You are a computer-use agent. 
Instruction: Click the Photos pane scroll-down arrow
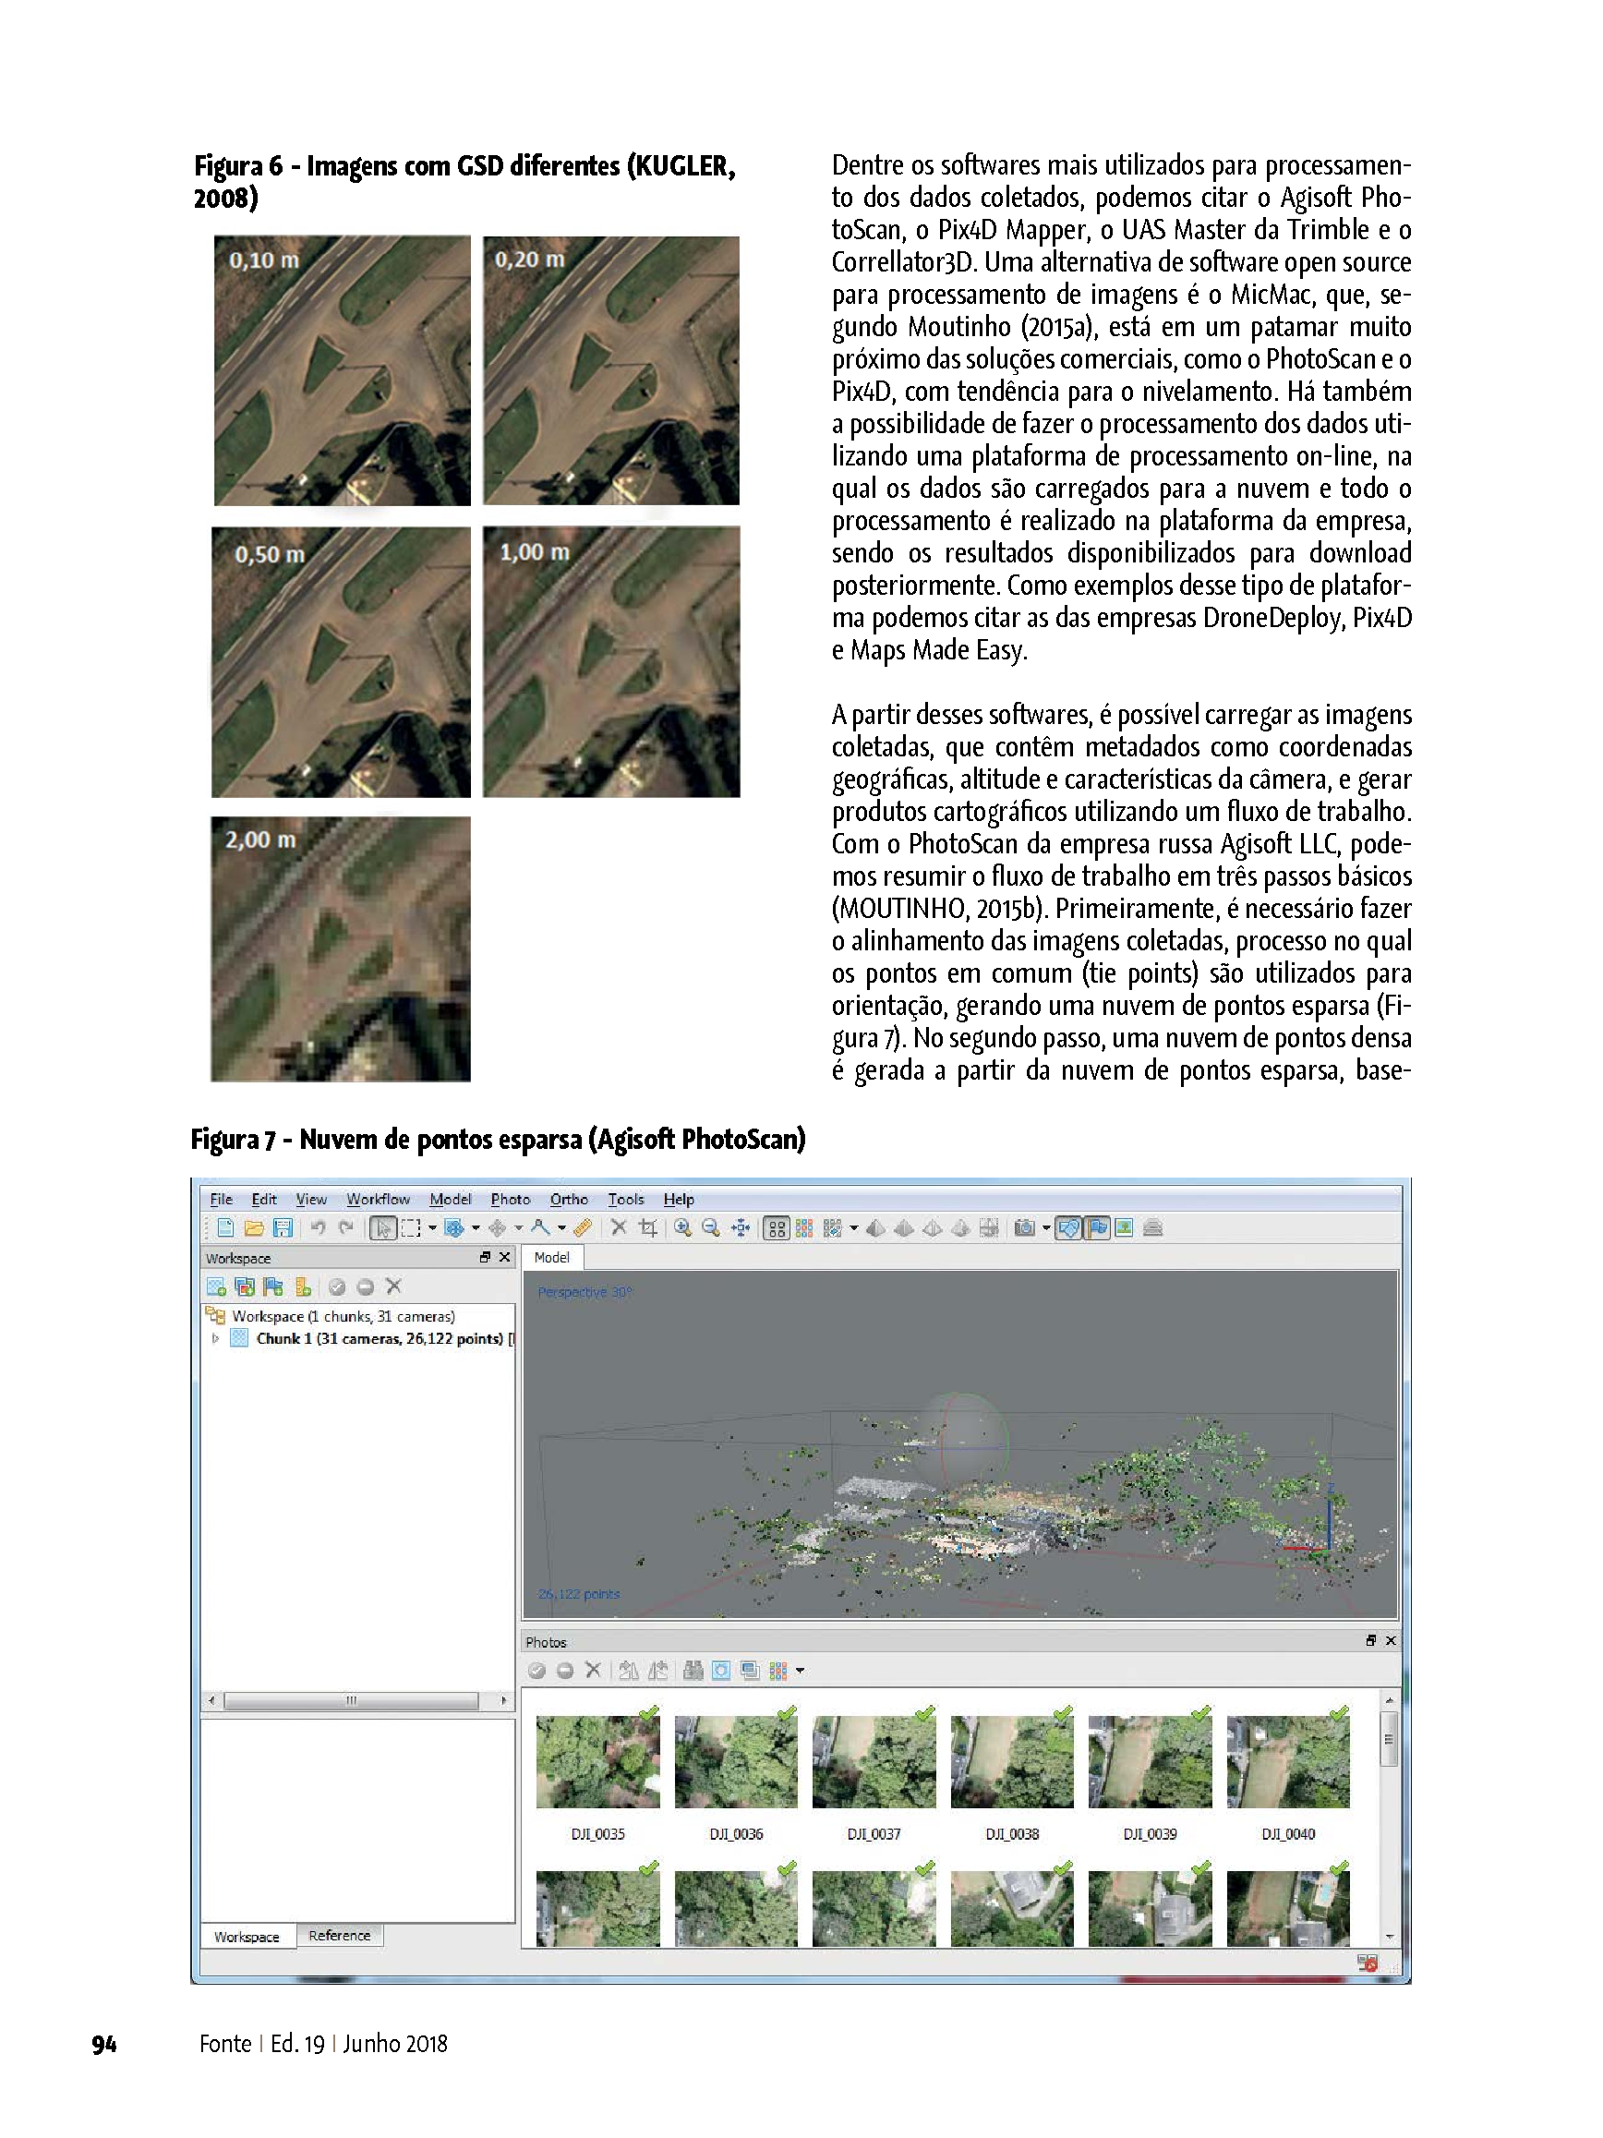pos(1389,1937)
